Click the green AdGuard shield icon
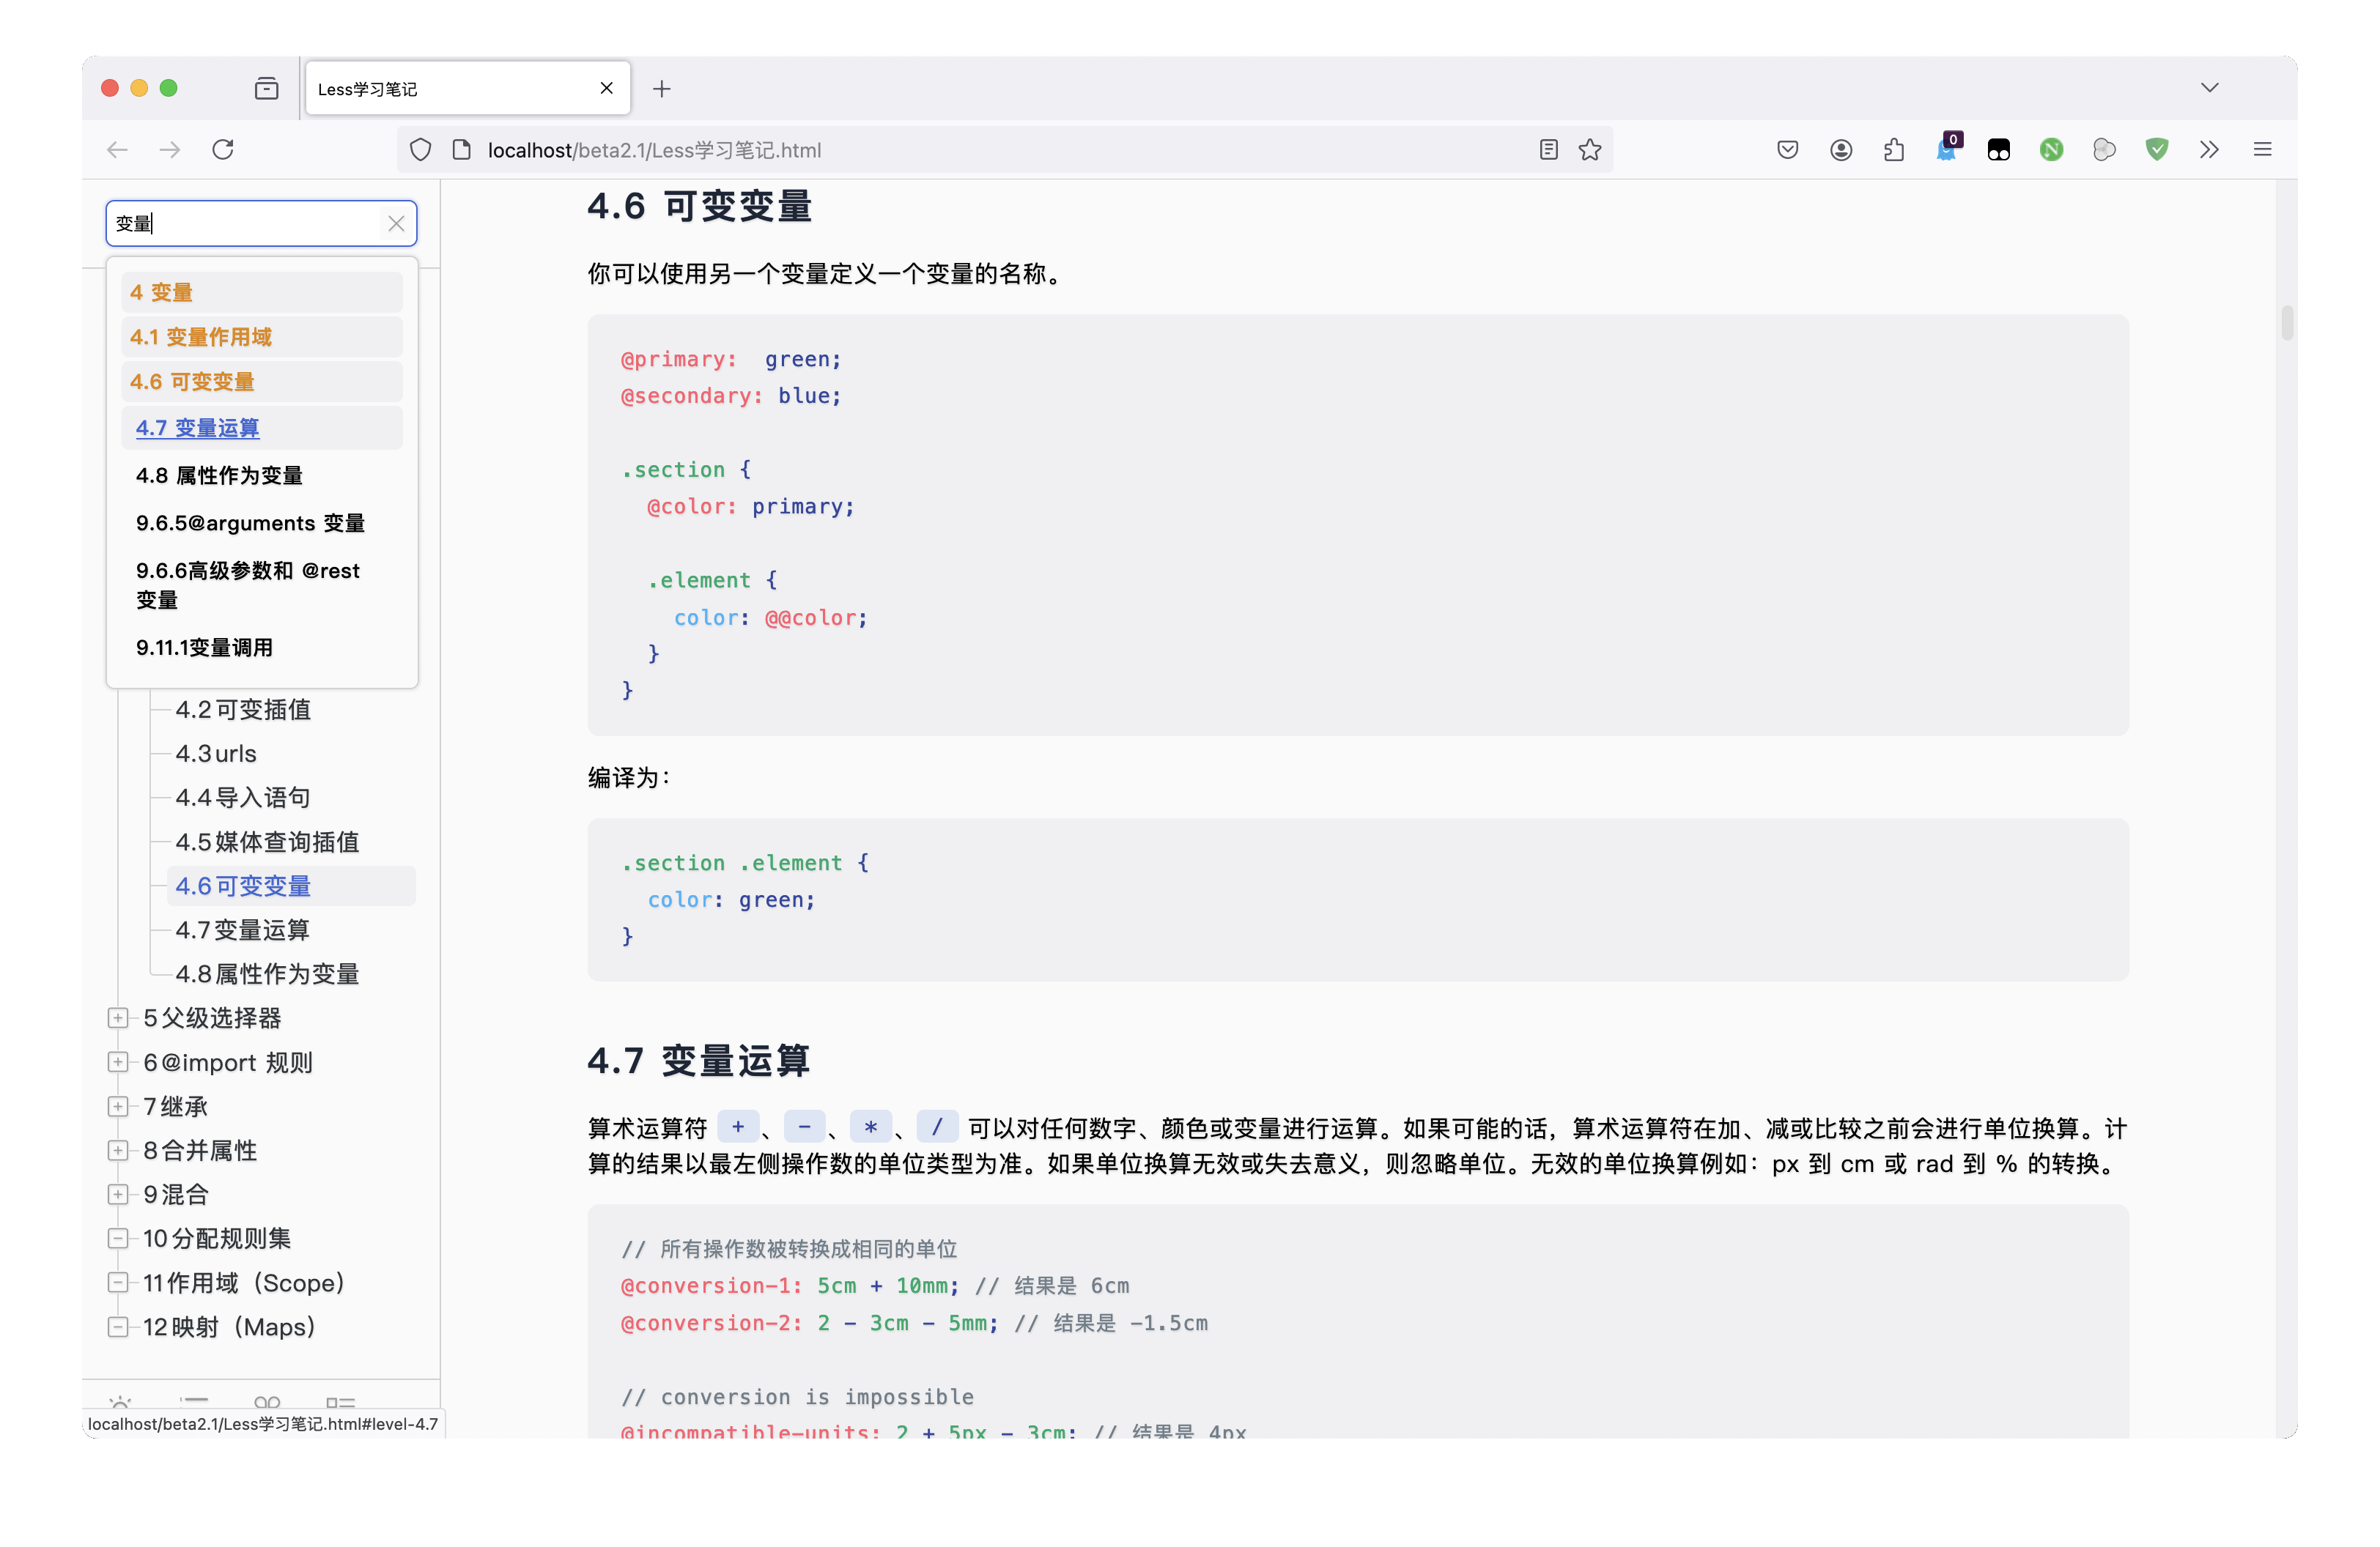Image resolution: width=2380 pixels, height=1547 pixels. coord(2157,150)
